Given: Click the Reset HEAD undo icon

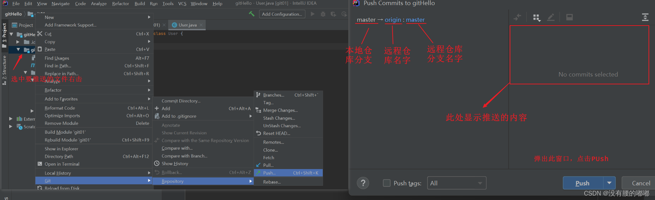Looking at the screenshot, I should [x=258, y=133].
